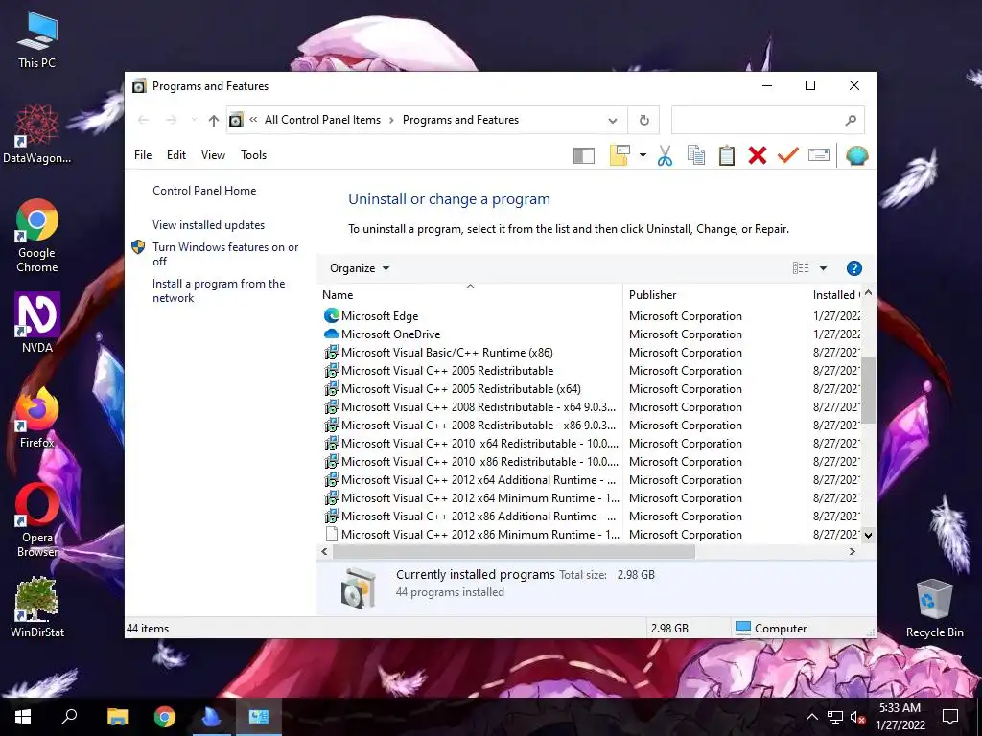The width and height of the screenshot is (982, 736).
Task: Open the File menu
Action: [143, 155]
